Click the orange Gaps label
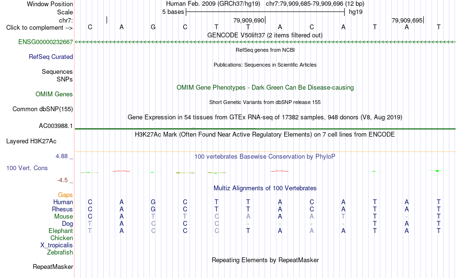This screenshot has width=456, height=278. pyautogui.click(x=65, y=195)
